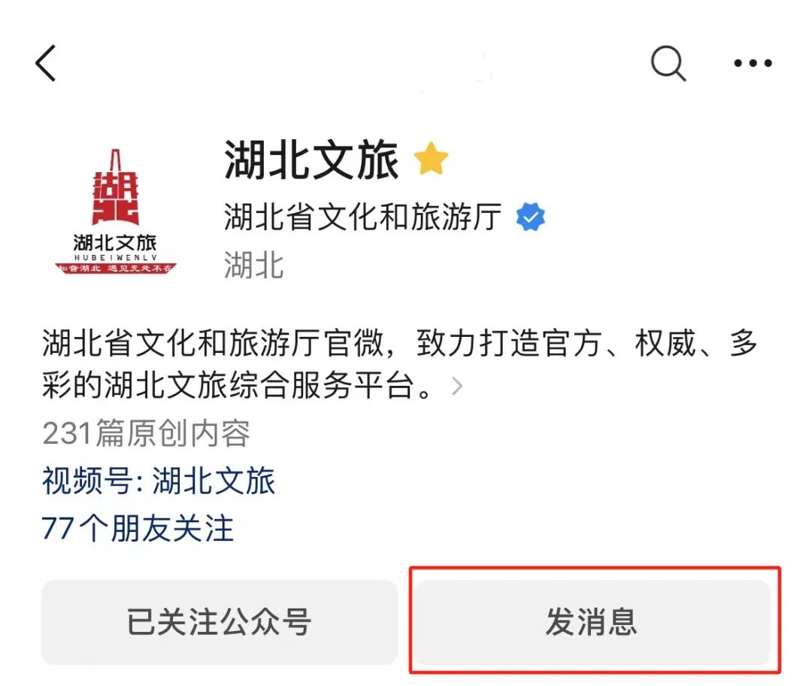Screen dimensions: 812x686
Task: Tap the blue verified badge
Action: point(531,217)
